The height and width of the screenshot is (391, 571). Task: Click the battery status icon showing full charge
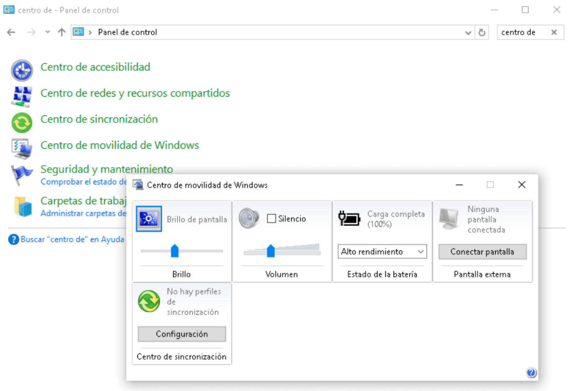[x=349, y=218]
